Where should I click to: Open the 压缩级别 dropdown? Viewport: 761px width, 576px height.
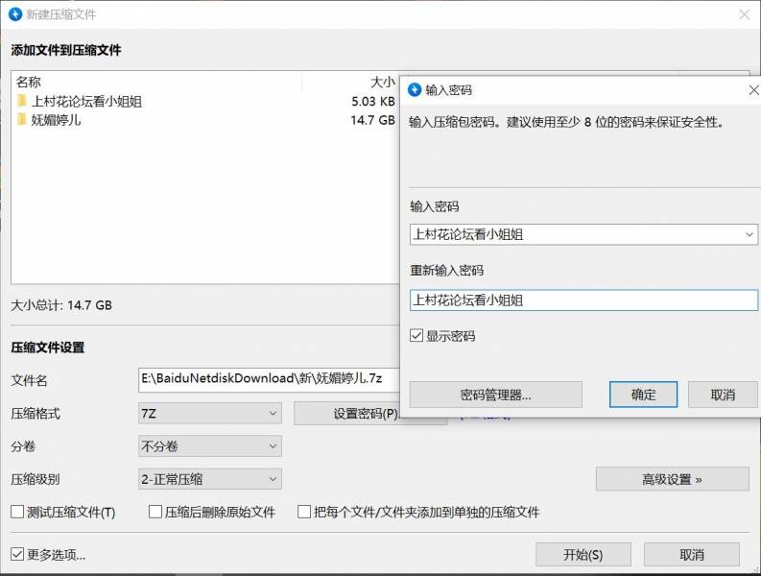pos(210,479)
